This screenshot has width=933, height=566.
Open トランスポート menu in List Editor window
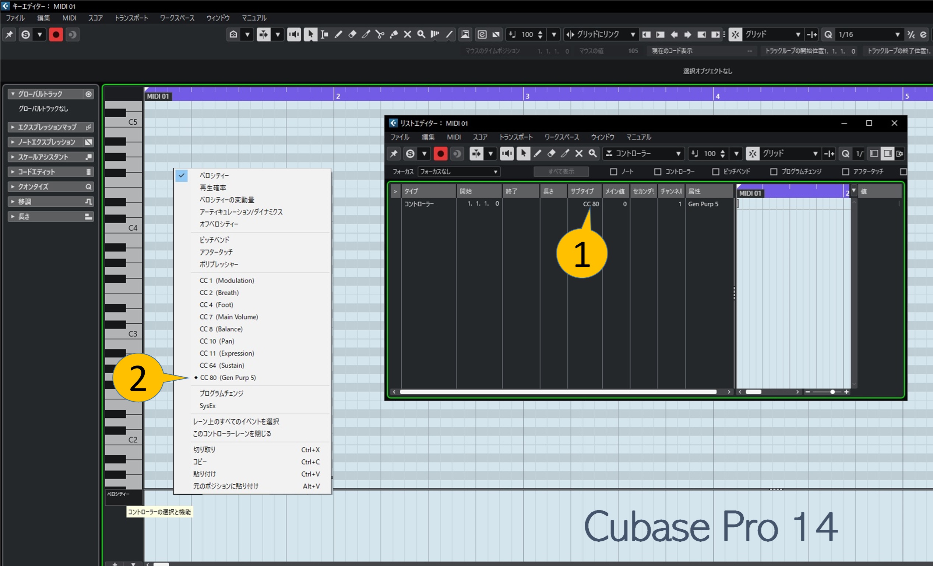(x=516, y=137)
